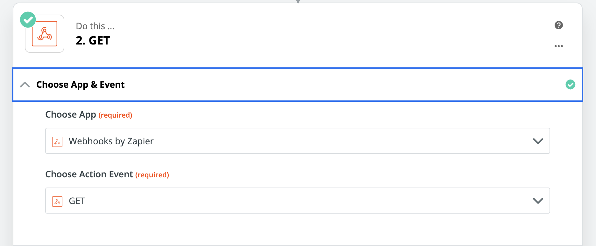The width and height of the screenshot is (596, 246).
Task: Open the help question mark icon
Action: tap(558, 25)
